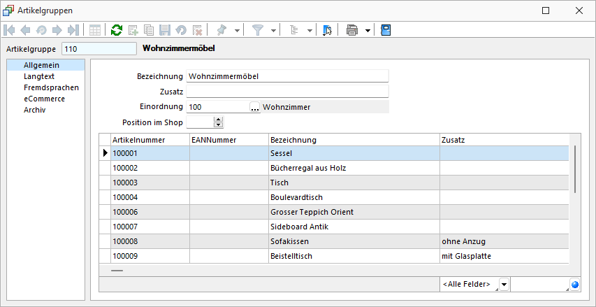
Task: Click the Bezeichnung column header in table
Action: click(354, 140)
